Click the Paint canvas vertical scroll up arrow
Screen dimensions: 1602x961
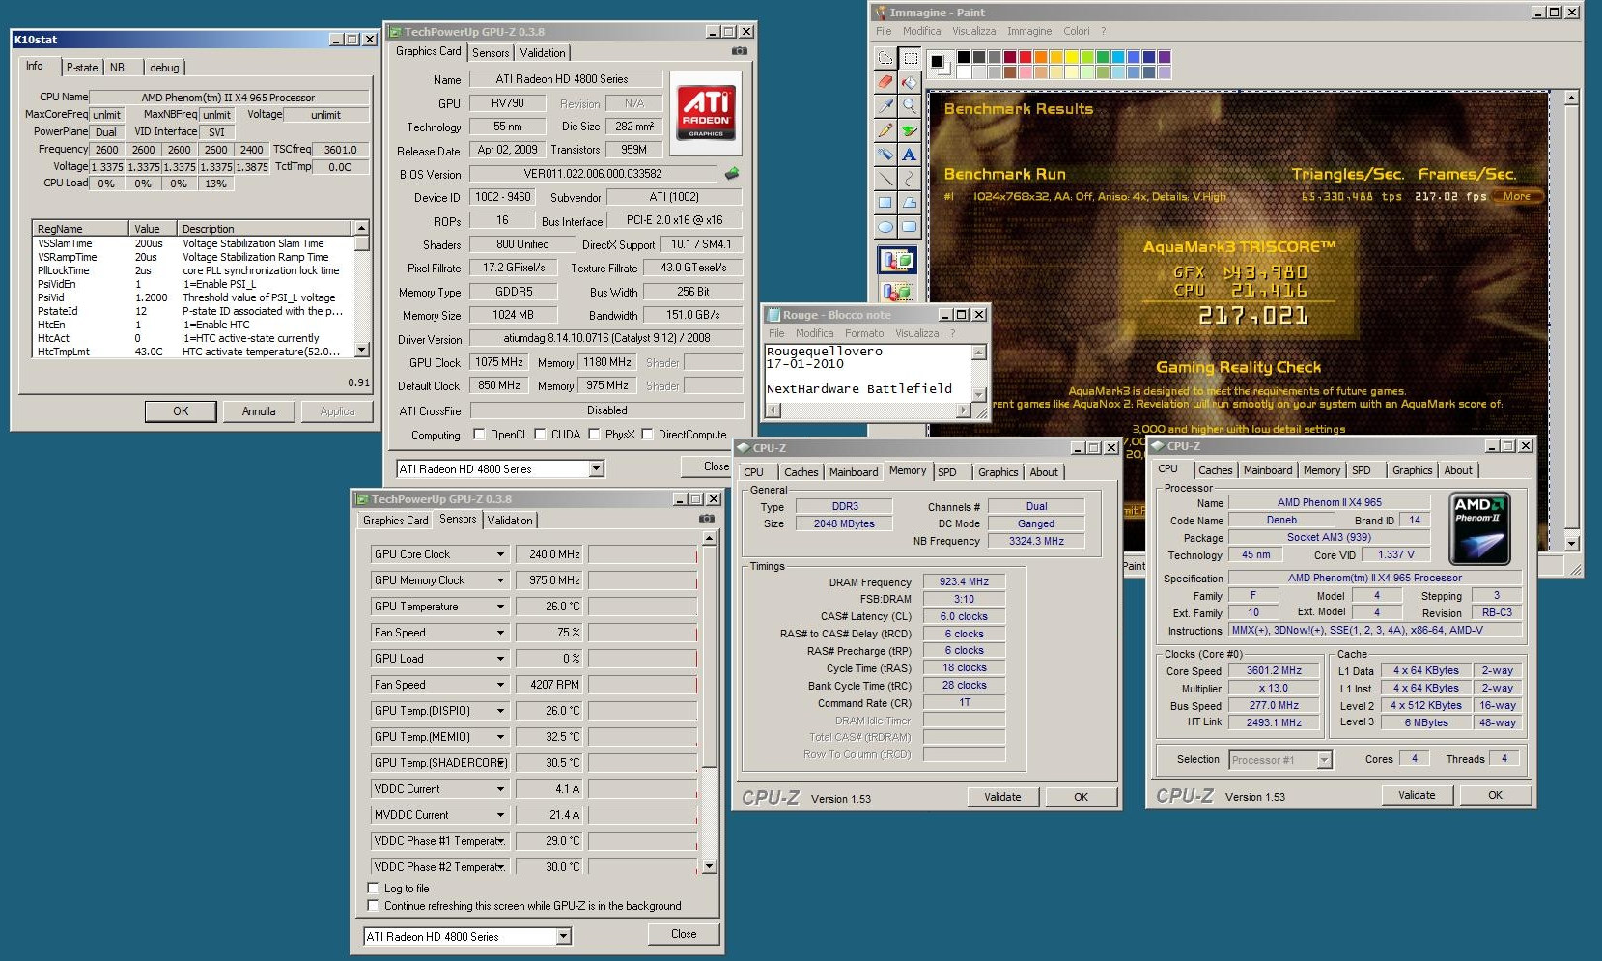[1572, 98]
